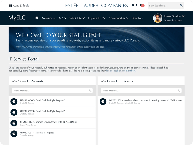Click the Welcome to Your Status Page banner

[x=96, y=40]
